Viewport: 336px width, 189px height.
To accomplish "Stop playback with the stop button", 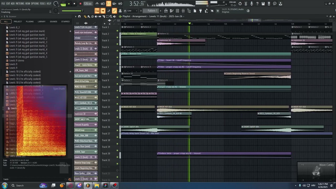I will (74, 4).
